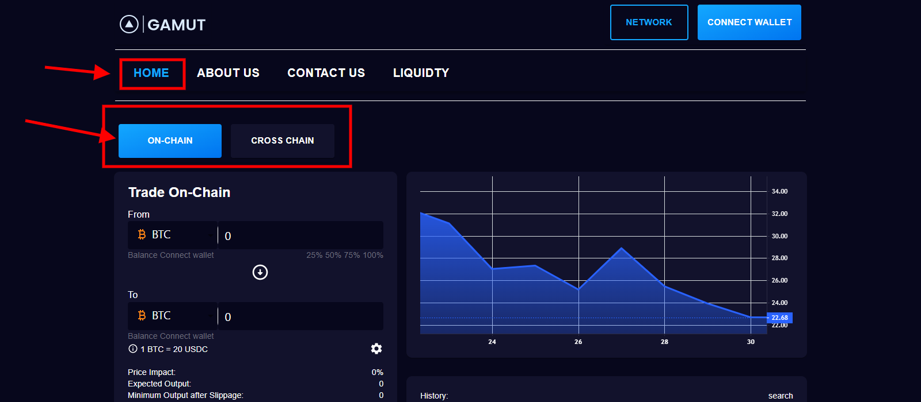Screen dimensions: 921x402
Task: Switch to the CROSS CHAIN tab
Action: coord(283,141)
